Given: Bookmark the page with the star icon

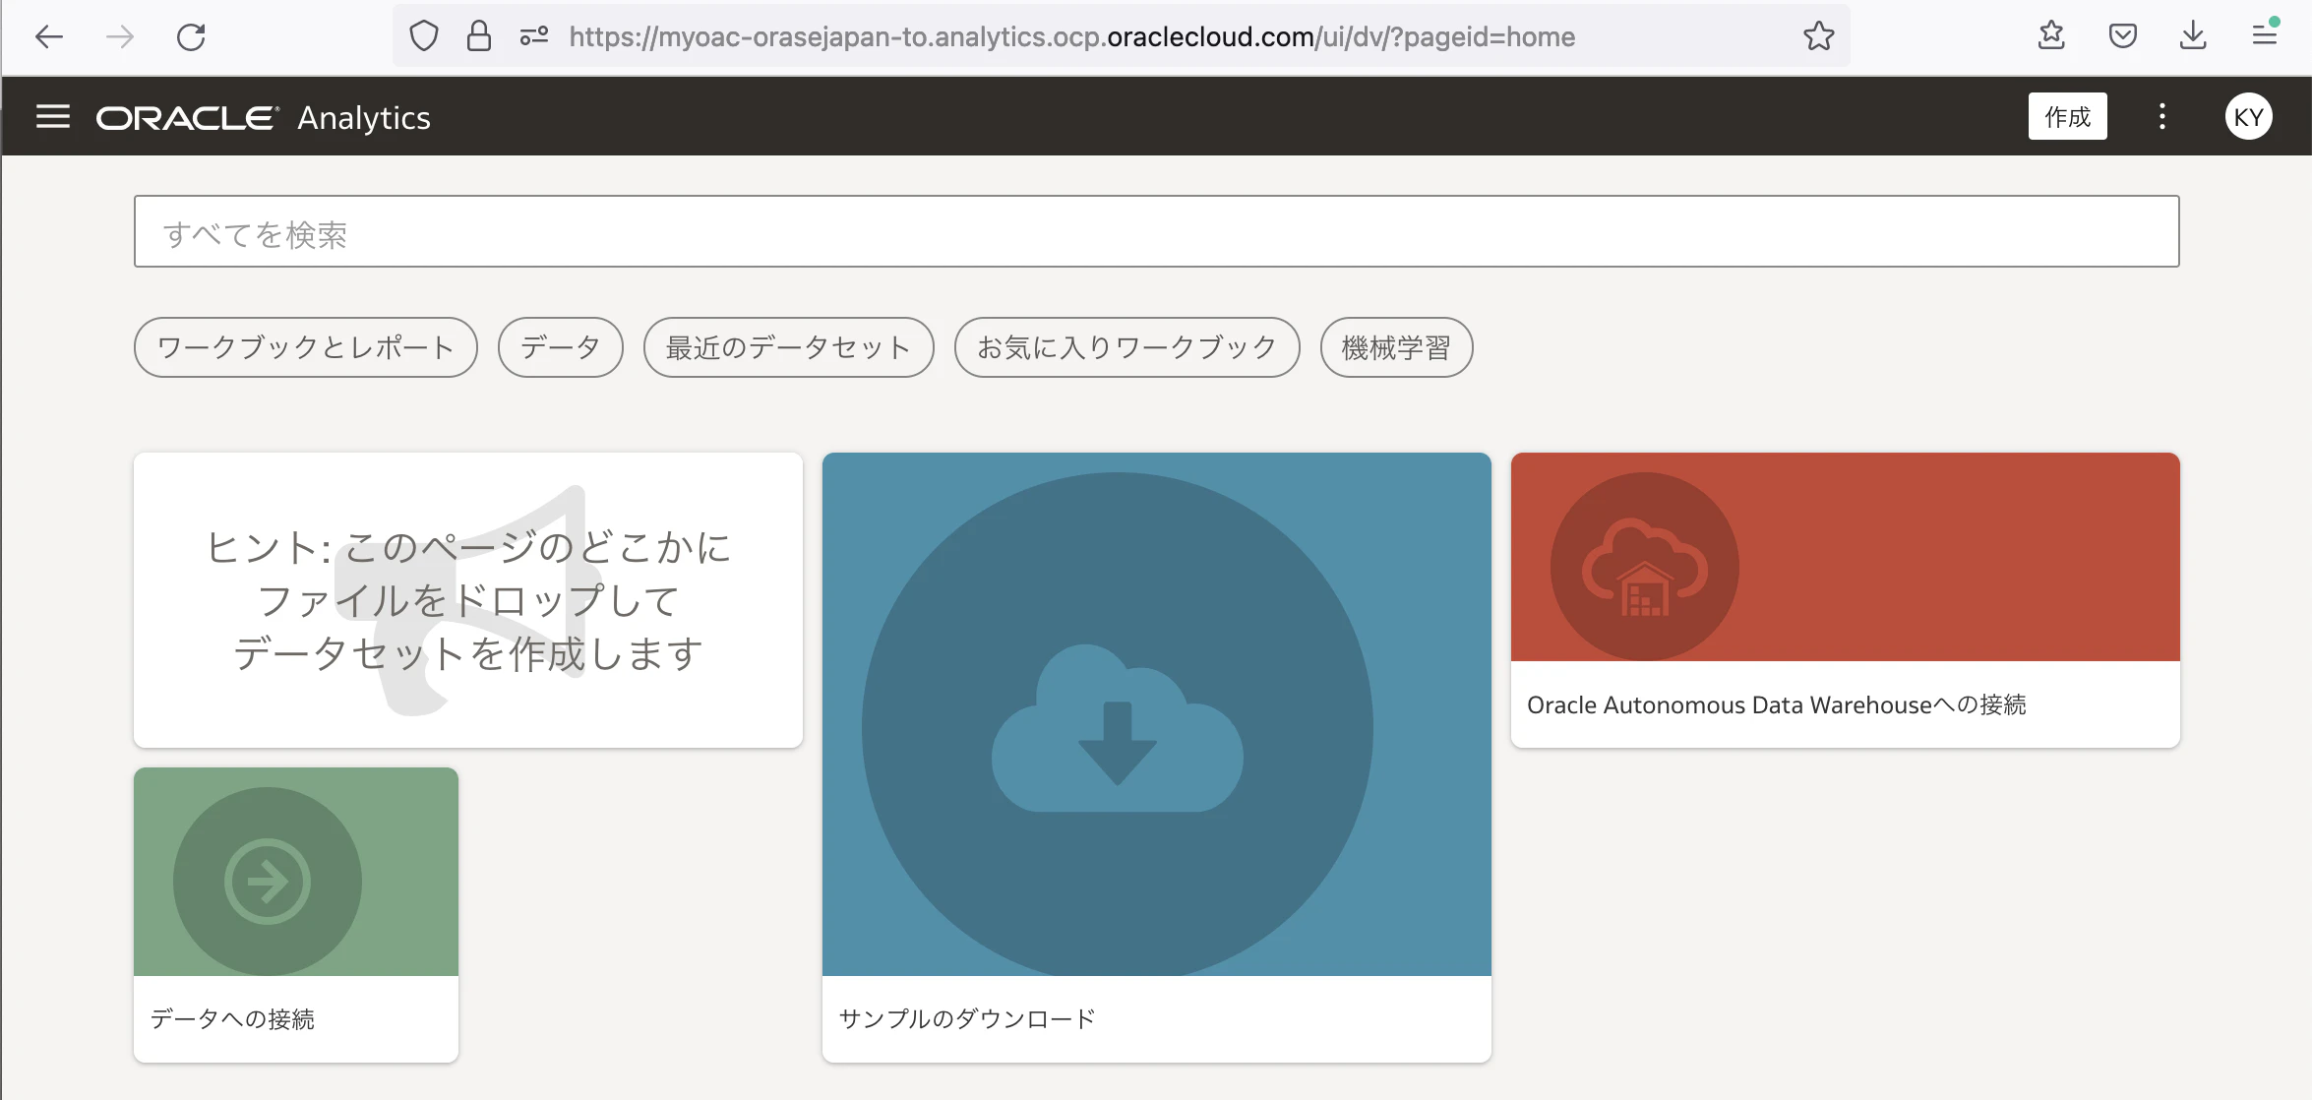Looking at the screenshot, I should (x=1818, y=36).
